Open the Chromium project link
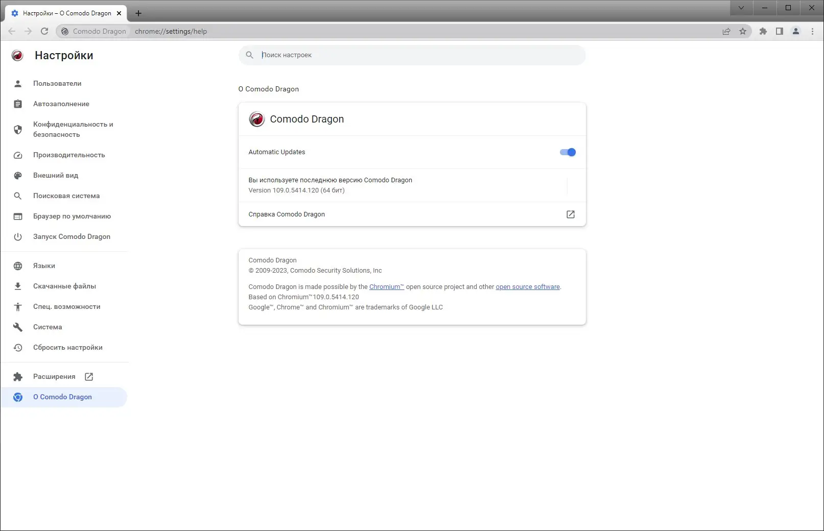 pos(387,286)
